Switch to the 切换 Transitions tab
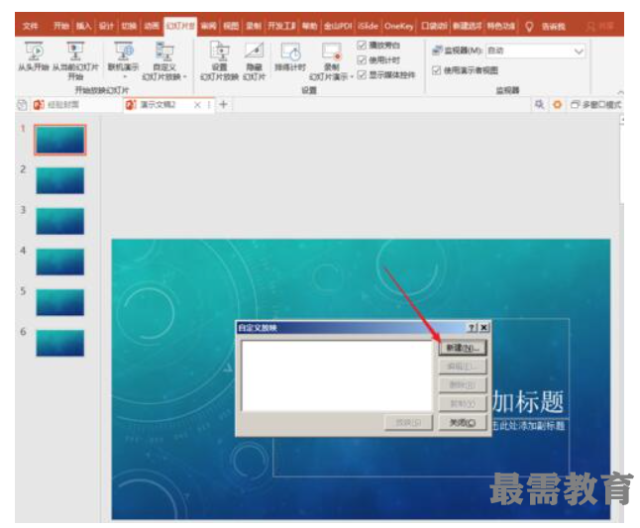Viewport: 640px width, 528px height. pos(129,26)
